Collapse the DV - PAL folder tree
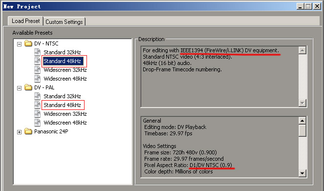324x191 pixels. tap(19, 88)
